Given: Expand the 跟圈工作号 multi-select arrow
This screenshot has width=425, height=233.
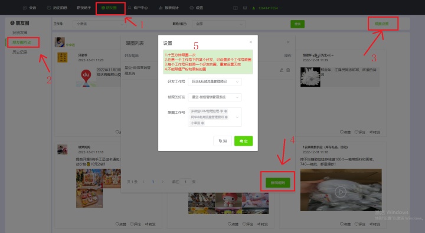Looking at the screenshot, I should [237, 117].
